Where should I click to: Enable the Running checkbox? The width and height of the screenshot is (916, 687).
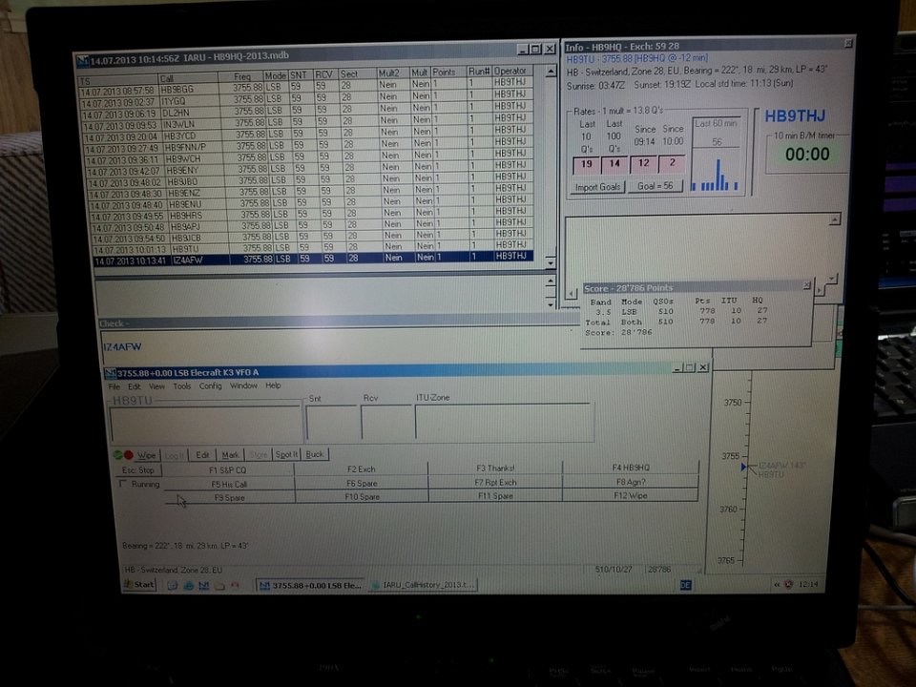(122, 484)
